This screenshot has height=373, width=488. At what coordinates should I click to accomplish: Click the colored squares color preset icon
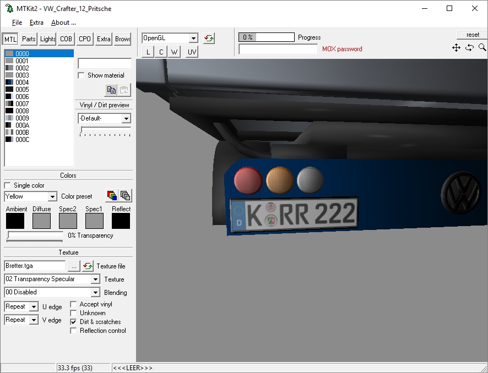click(112, 195)
